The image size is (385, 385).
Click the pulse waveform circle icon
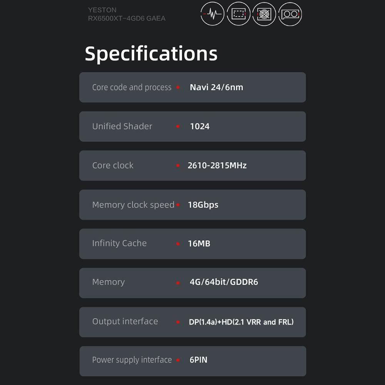213,14
